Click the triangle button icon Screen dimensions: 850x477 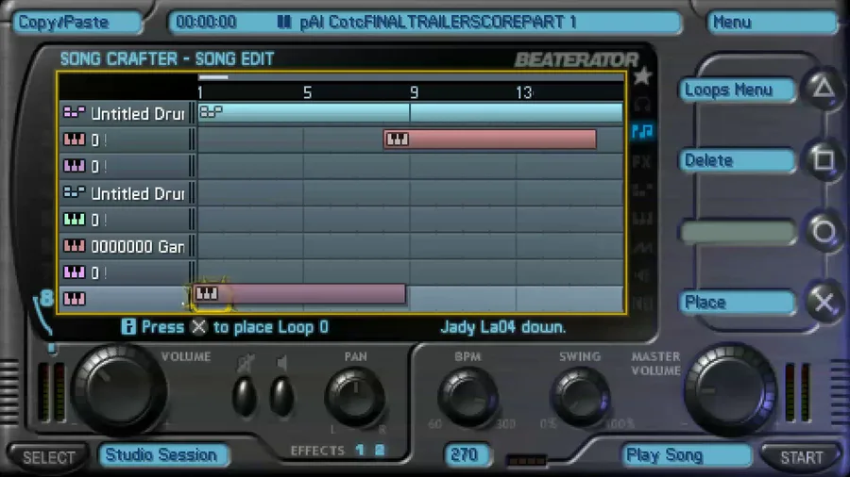click(x=824, y=88)
